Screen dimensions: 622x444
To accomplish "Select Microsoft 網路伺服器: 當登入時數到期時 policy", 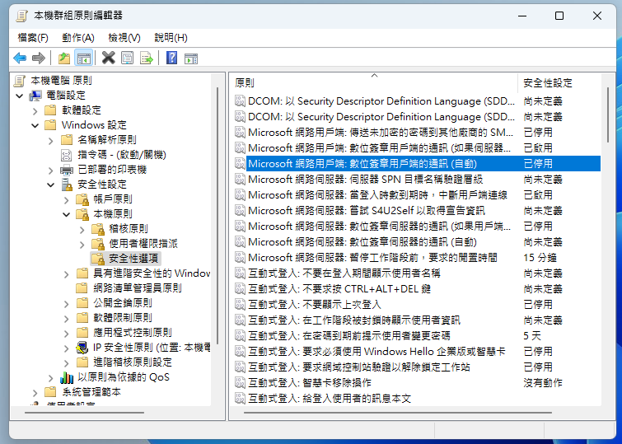I will point(417,195).
